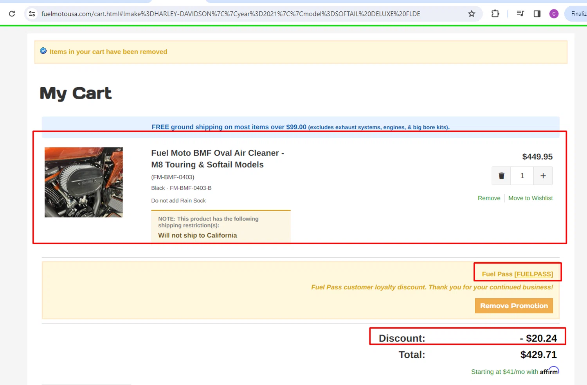Click the '(FM-BMF-0403)' part number

coord(173,177)
